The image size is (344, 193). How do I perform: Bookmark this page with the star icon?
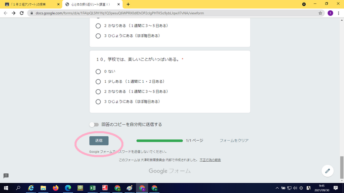[320, 13]
